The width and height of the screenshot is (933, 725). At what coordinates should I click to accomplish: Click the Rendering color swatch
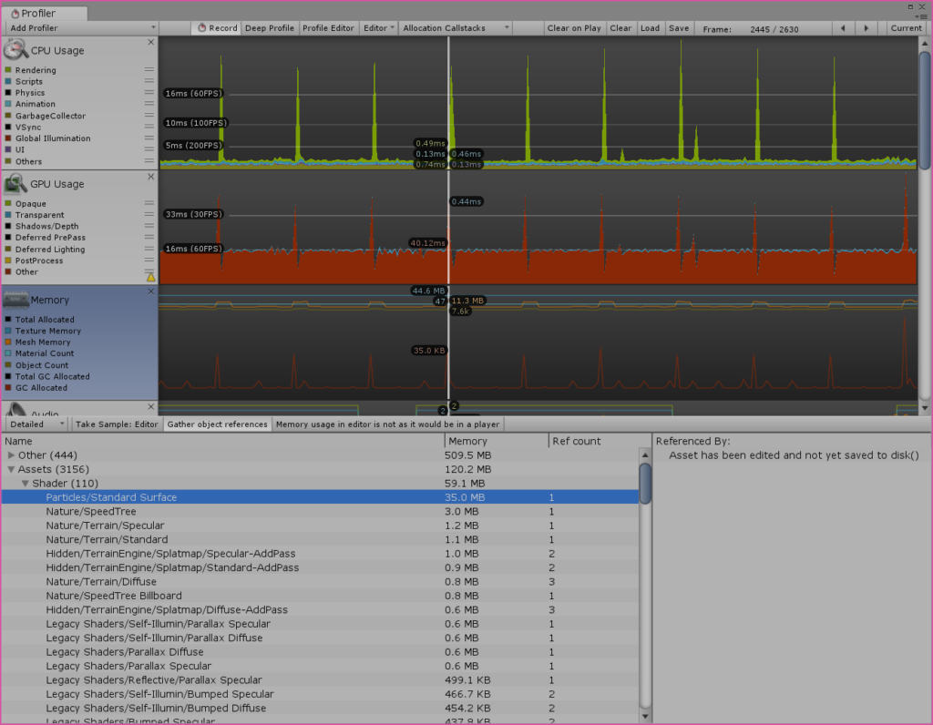(x=8, y=70)
